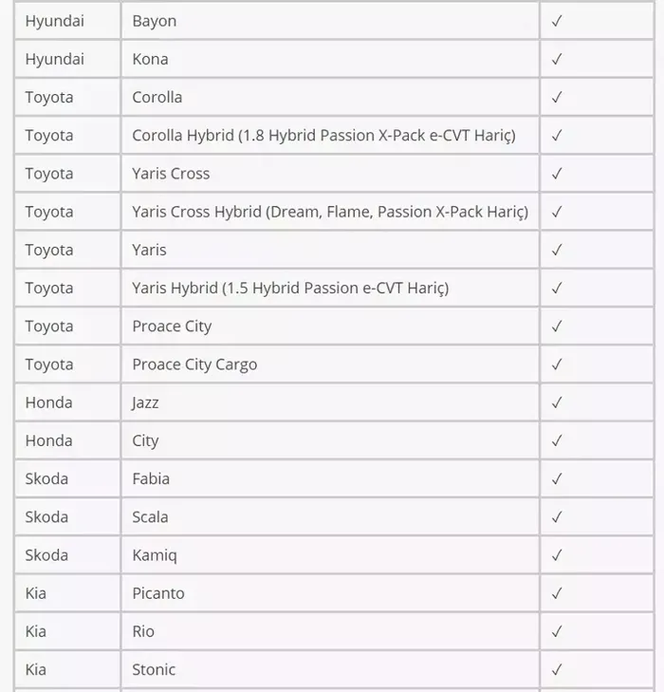
Task: Click the plain Yaris model name
Action: tap(149, 250)
